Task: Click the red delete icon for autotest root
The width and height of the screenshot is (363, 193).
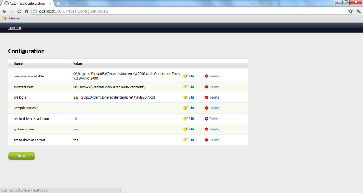Action: tap(206, 87)
